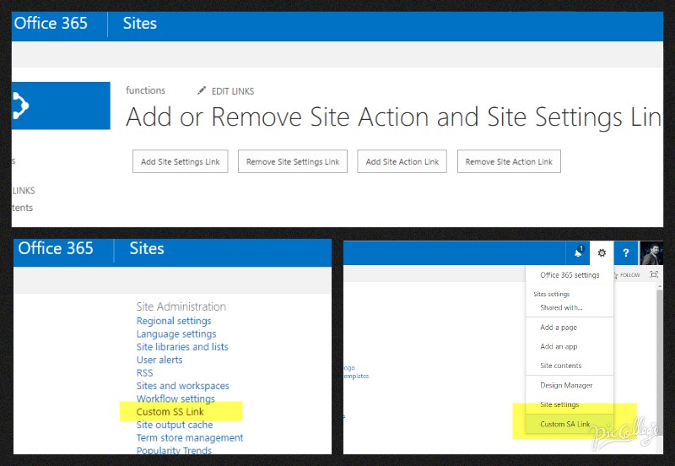
Task: Click the focus content fullscreen icon
Action: pyautogui.click(x=654, y=275)
